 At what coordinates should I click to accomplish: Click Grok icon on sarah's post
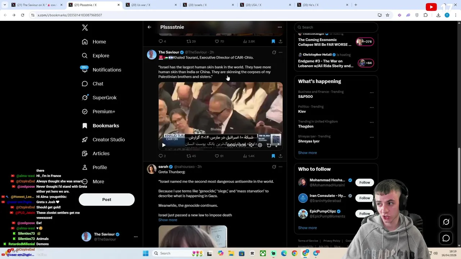coord(274,167)
